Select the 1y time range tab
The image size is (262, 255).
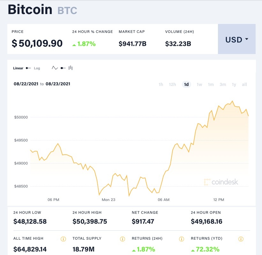click(x=234, y=84)
